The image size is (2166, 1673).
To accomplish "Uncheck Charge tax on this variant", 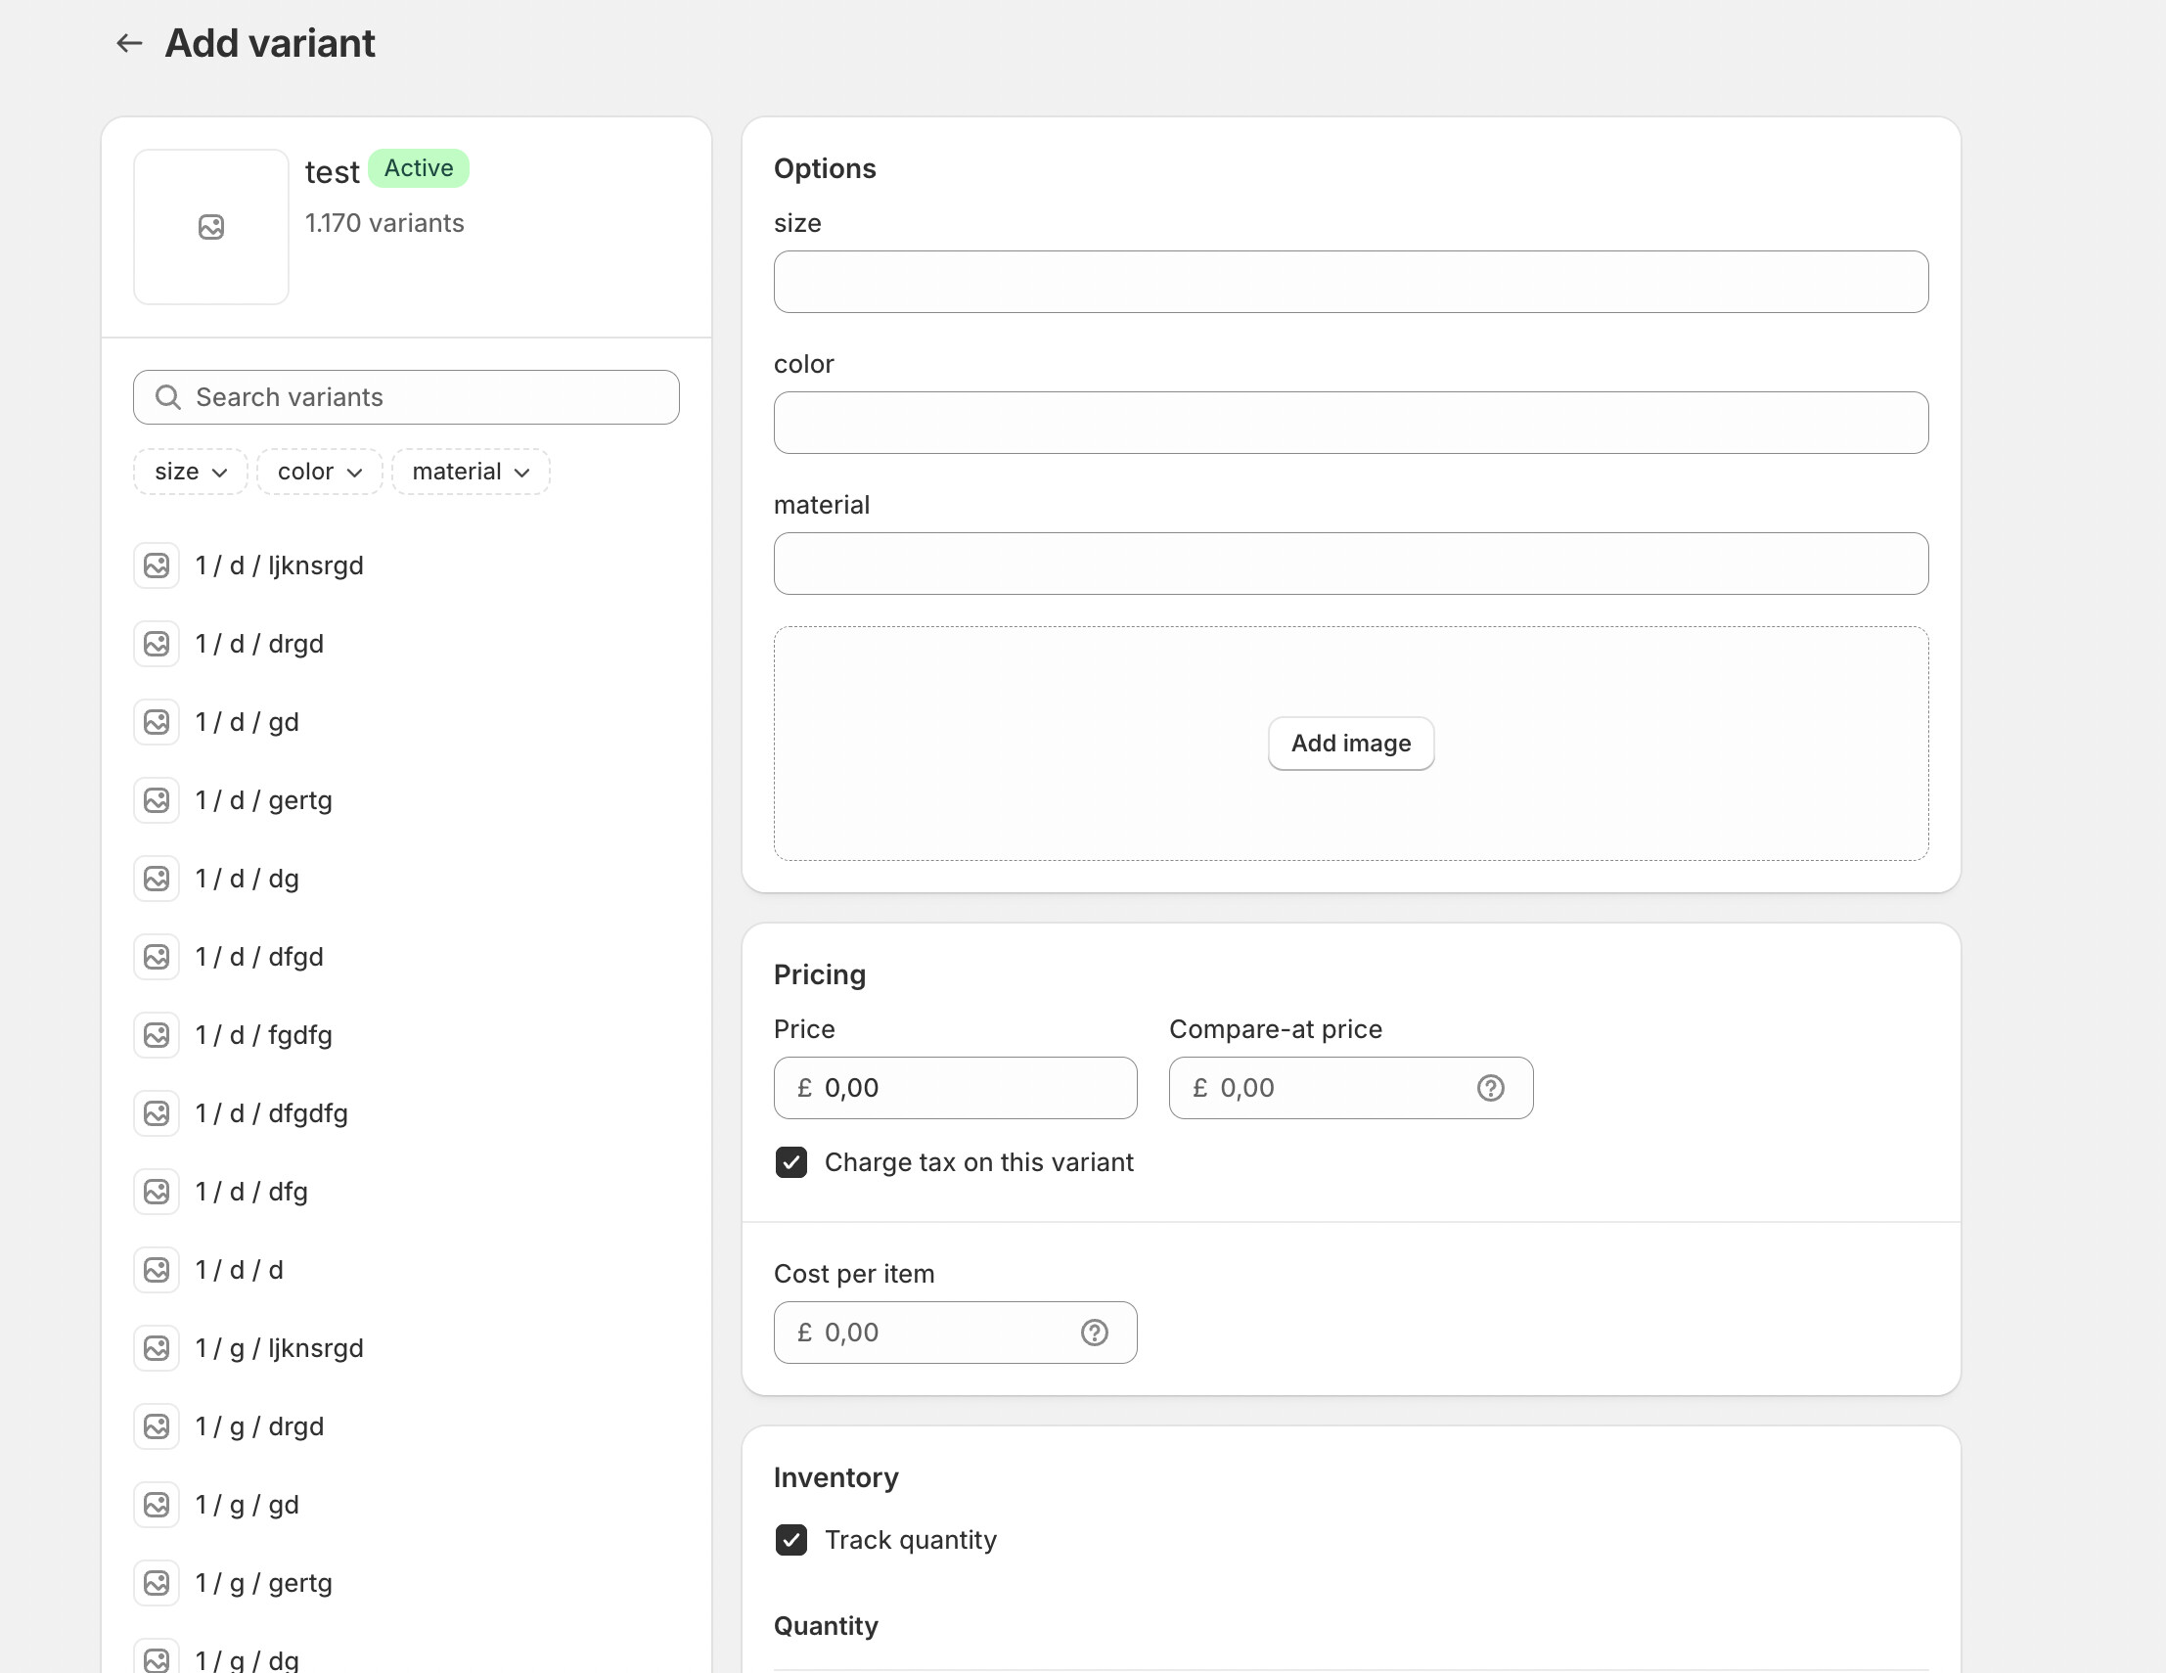I will (x=790, y=1162).
